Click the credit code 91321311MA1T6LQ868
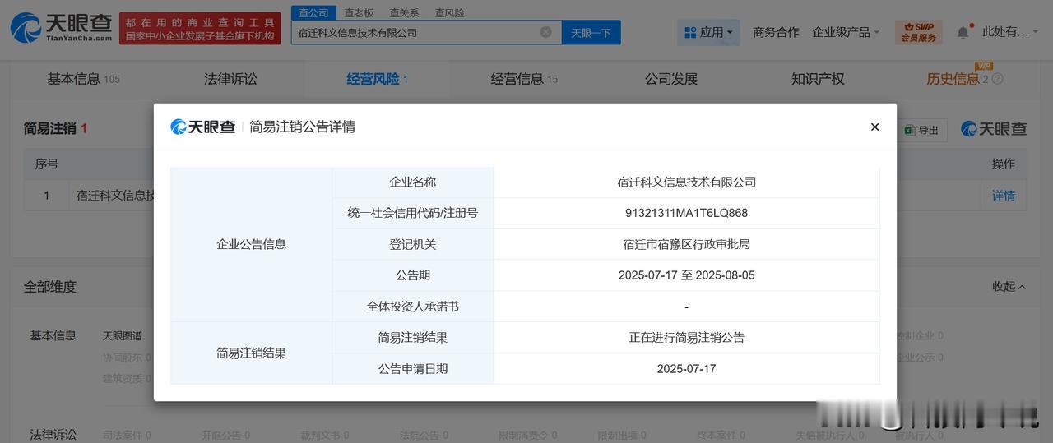The image size is (1053, 443). coord(686,213)
